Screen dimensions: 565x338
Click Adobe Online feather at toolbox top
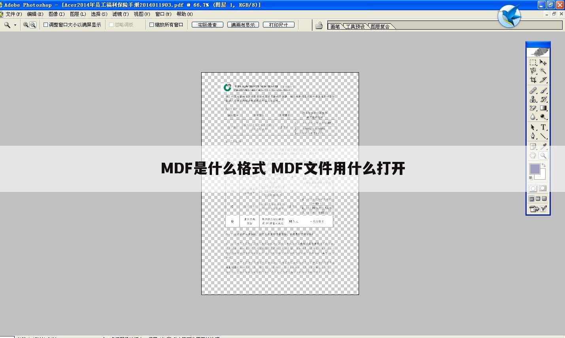[x=538, y=52]
